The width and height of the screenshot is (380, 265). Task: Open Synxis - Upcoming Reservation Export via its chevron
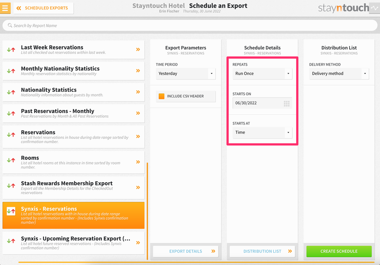click(x=138, y=242)
